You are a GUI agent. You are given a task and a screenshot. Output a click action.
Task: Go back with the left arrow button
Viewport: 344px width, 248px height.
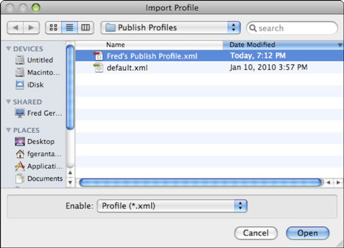(15, 28)
